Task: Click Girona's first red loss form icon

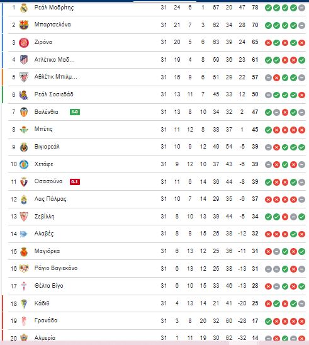Action: pyautogui.click(x=268, y=43)
